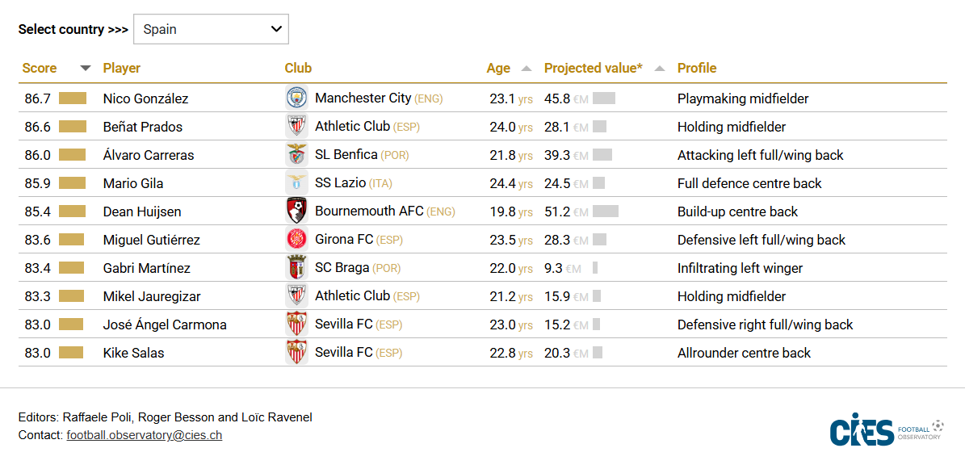This screenshot has height=469, width=965.
Task: Select the Mikel Jauregizar Athletic Club crest
Action: [x=297, y=296]
